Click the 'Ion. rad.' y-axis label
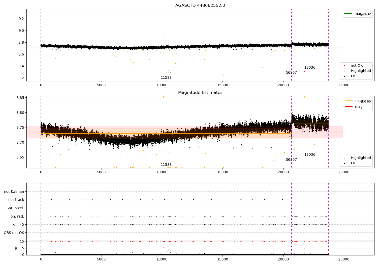The height and width of the screenshot is (265, 378). (17, 216)
